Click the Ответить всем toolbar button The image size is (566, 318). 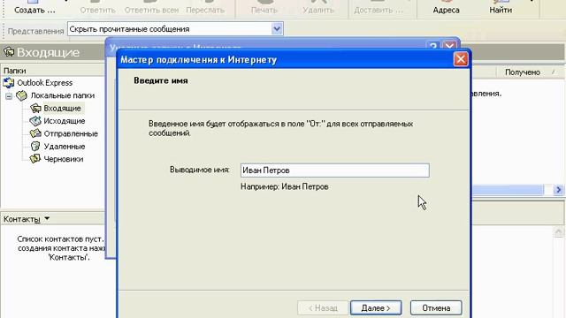pos(151,7)
